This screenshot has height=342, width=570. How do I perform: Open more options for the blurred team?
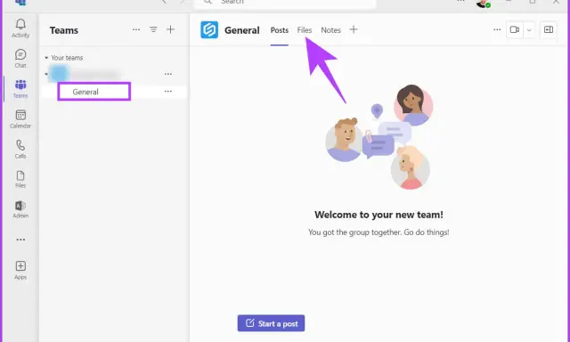168,74
